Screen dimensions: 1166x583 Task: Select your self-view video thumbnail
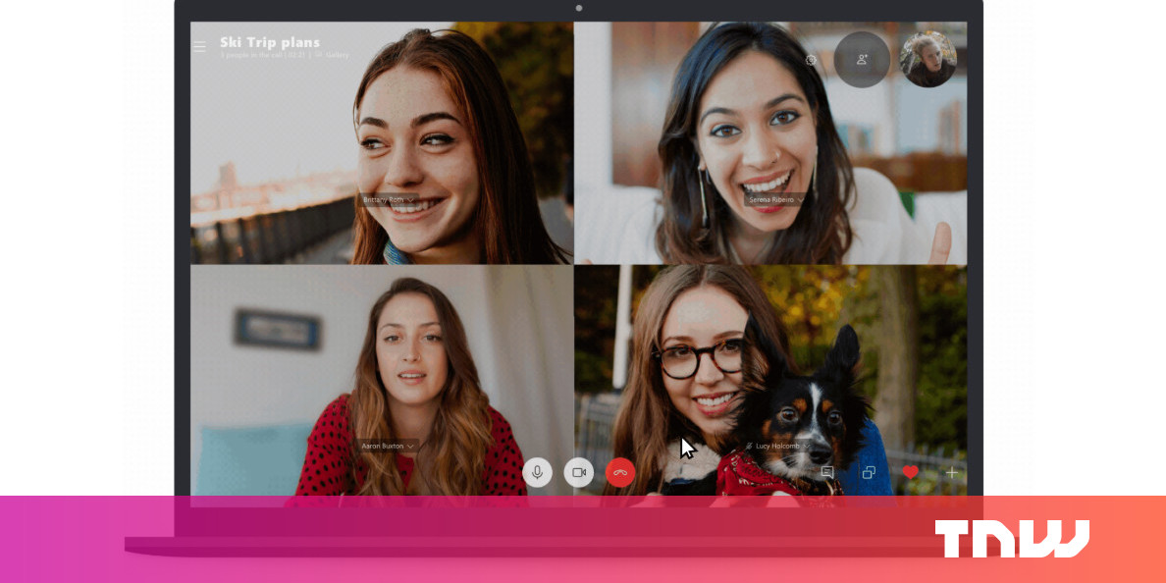pos(927,59)
